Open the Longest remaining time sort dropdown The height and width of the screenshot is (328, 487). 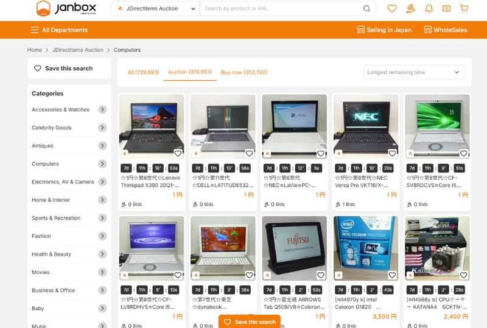coord(414,72)
